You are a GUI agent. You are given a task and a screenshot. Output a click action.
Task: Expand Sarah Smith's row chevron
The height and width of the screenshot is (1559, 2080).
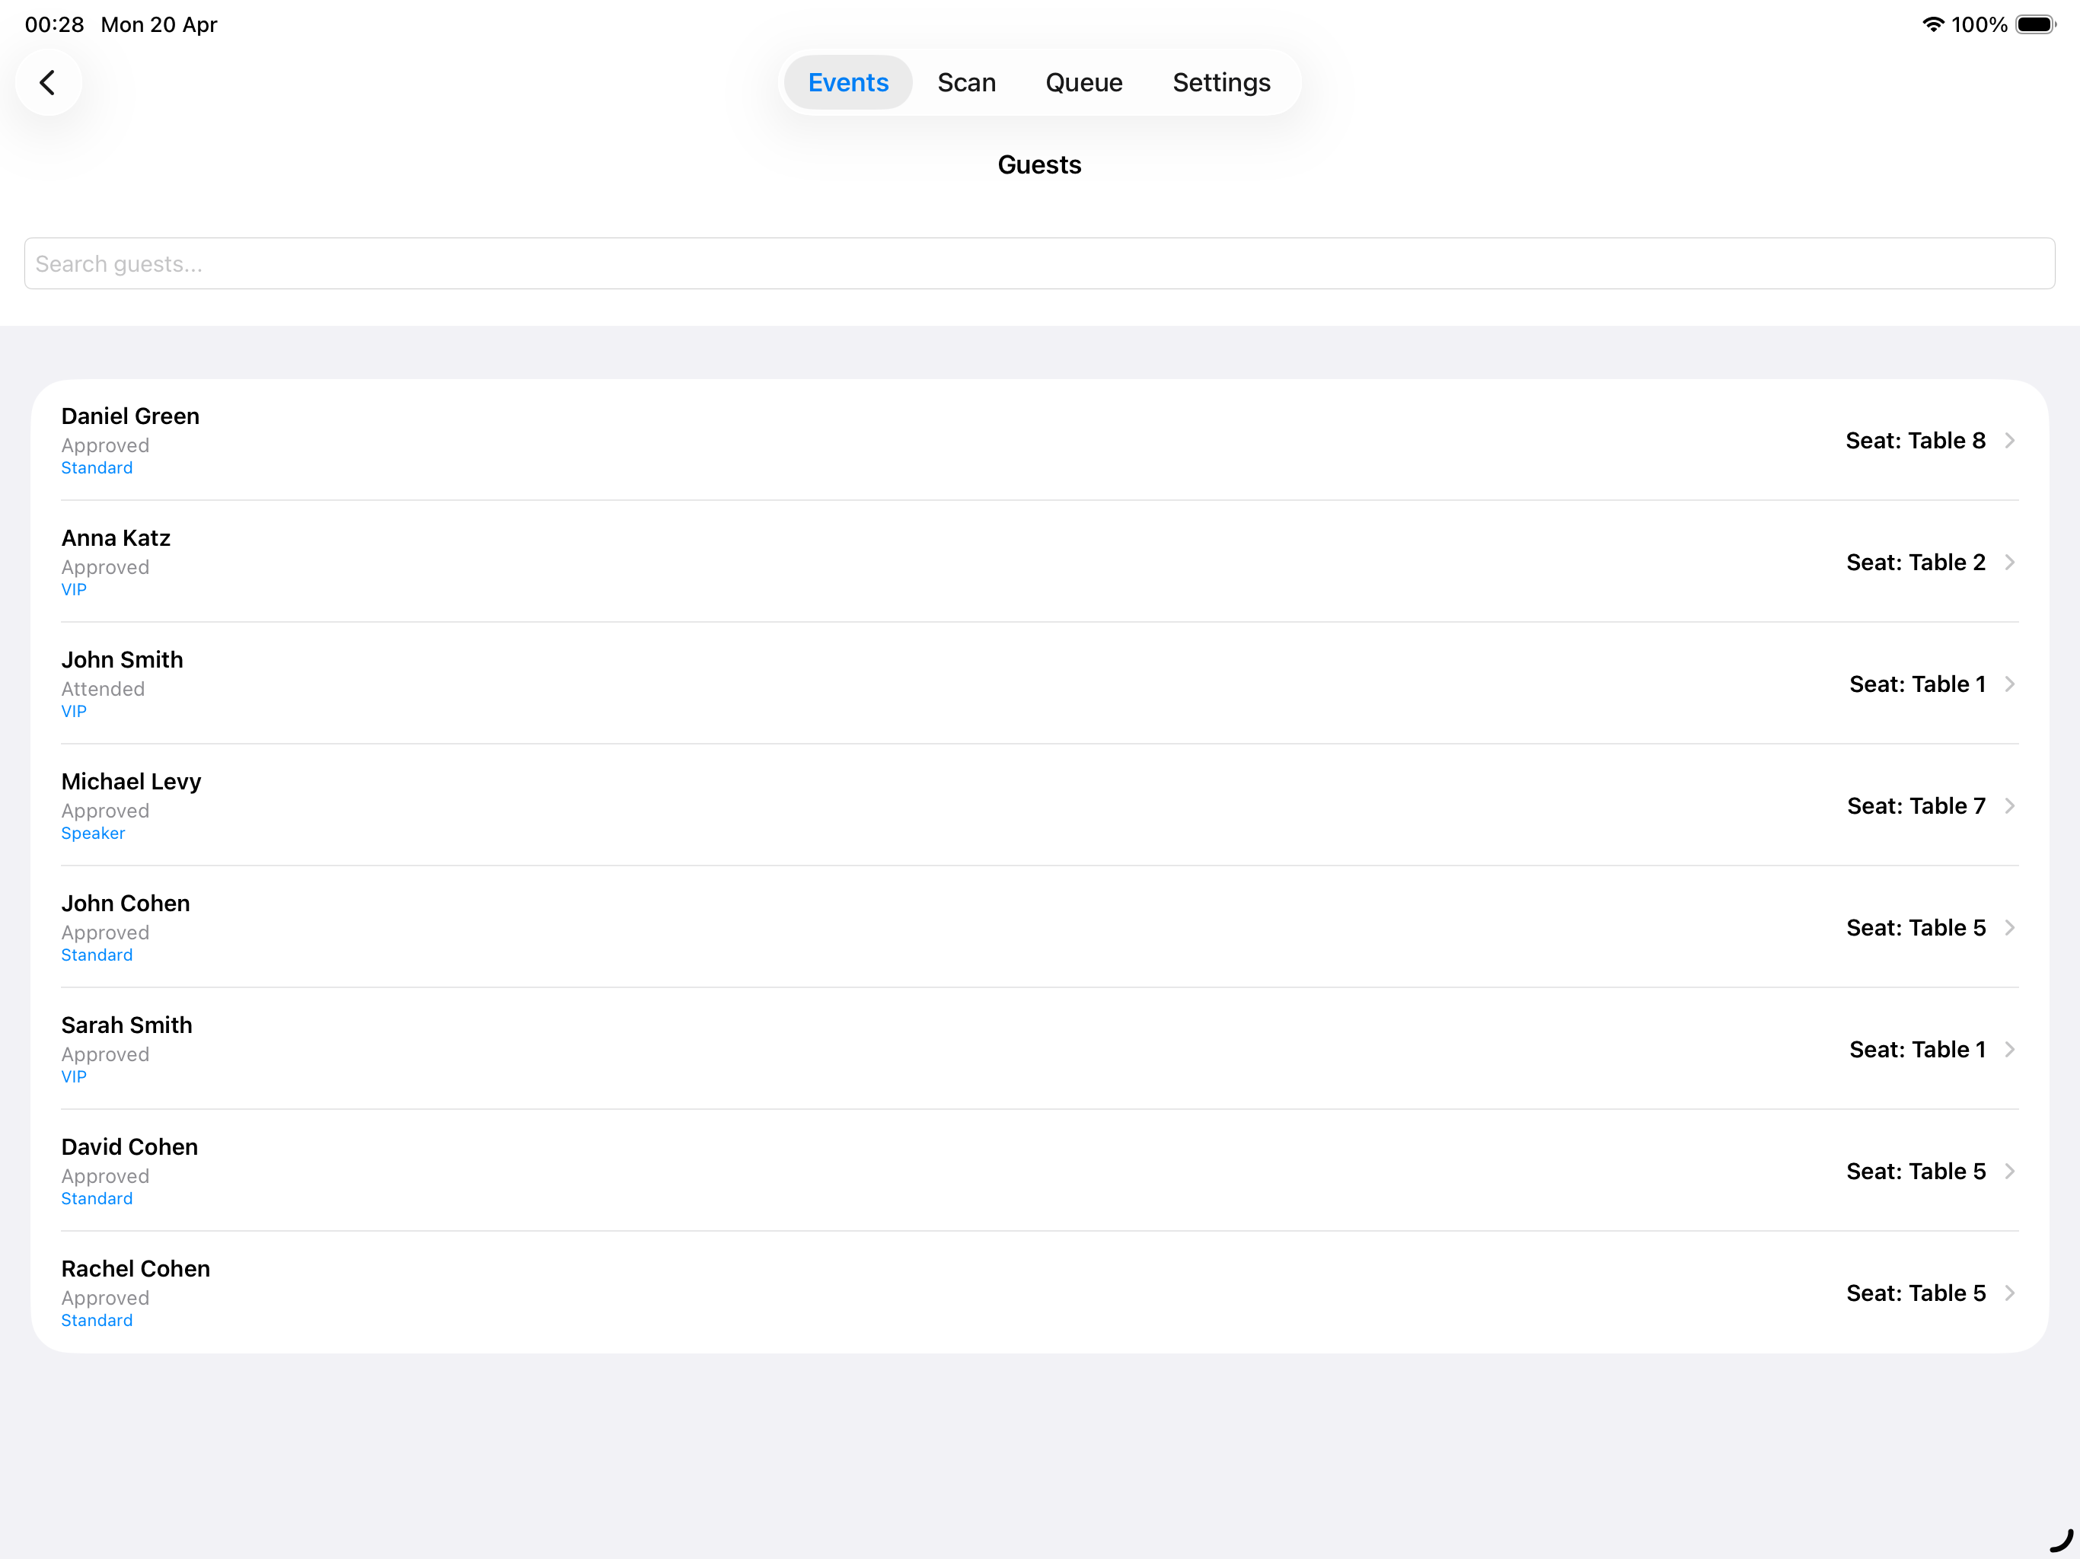[x=2008, y=1050]
